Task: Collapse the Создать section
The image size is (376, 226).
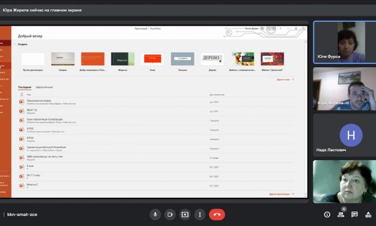Action: point(16,44)
